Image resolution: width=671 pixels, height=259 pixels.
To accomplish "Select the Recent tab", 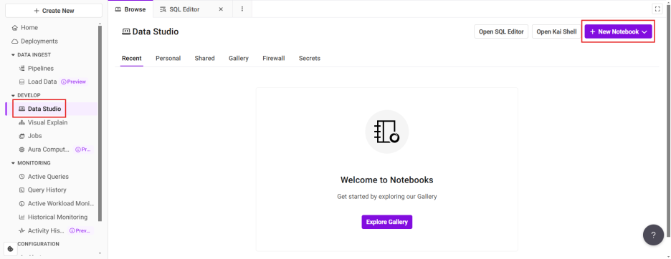I will pyautogui.click(x=132, y=58).
